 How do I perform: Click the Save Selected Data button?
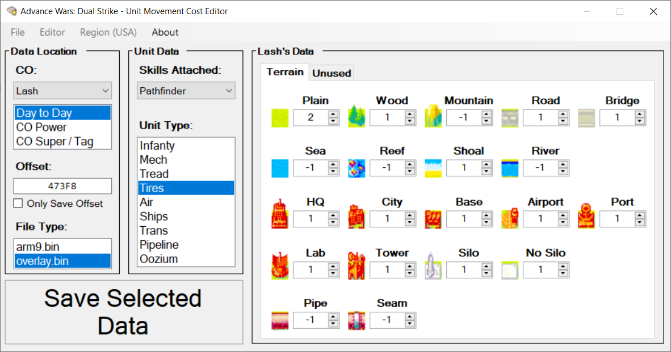point(124,312)
